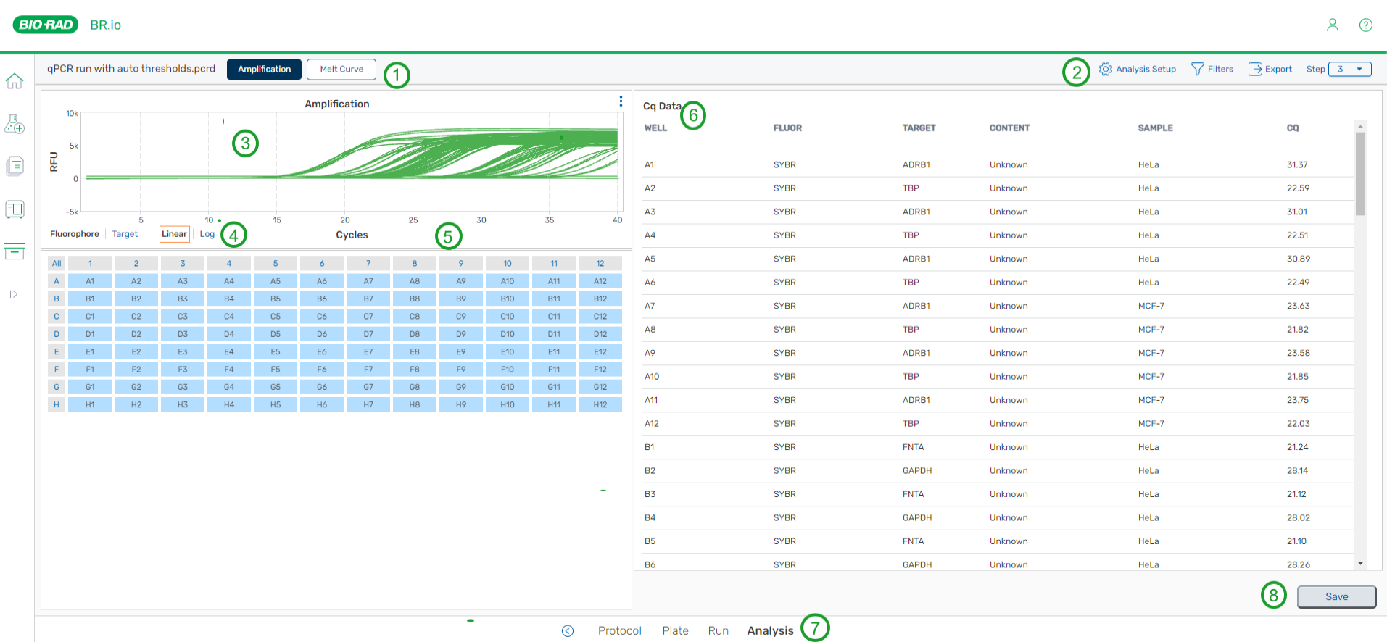The width and height of the screenshot is (1387, 642).
Task: Click the Home icon in left sidebar
Action: click(15, 81)
